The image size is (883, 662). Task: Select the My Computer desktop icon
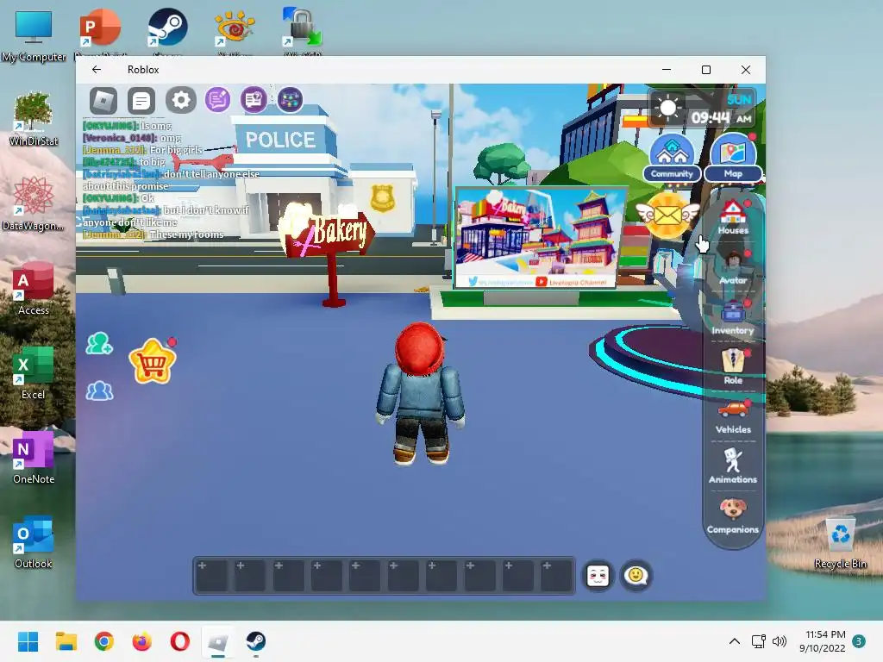pos(34,35)
